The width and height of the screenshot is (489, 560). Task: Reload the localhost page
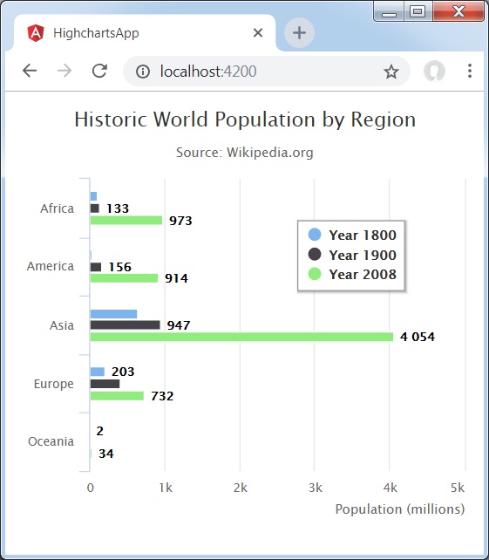(99, 71)
